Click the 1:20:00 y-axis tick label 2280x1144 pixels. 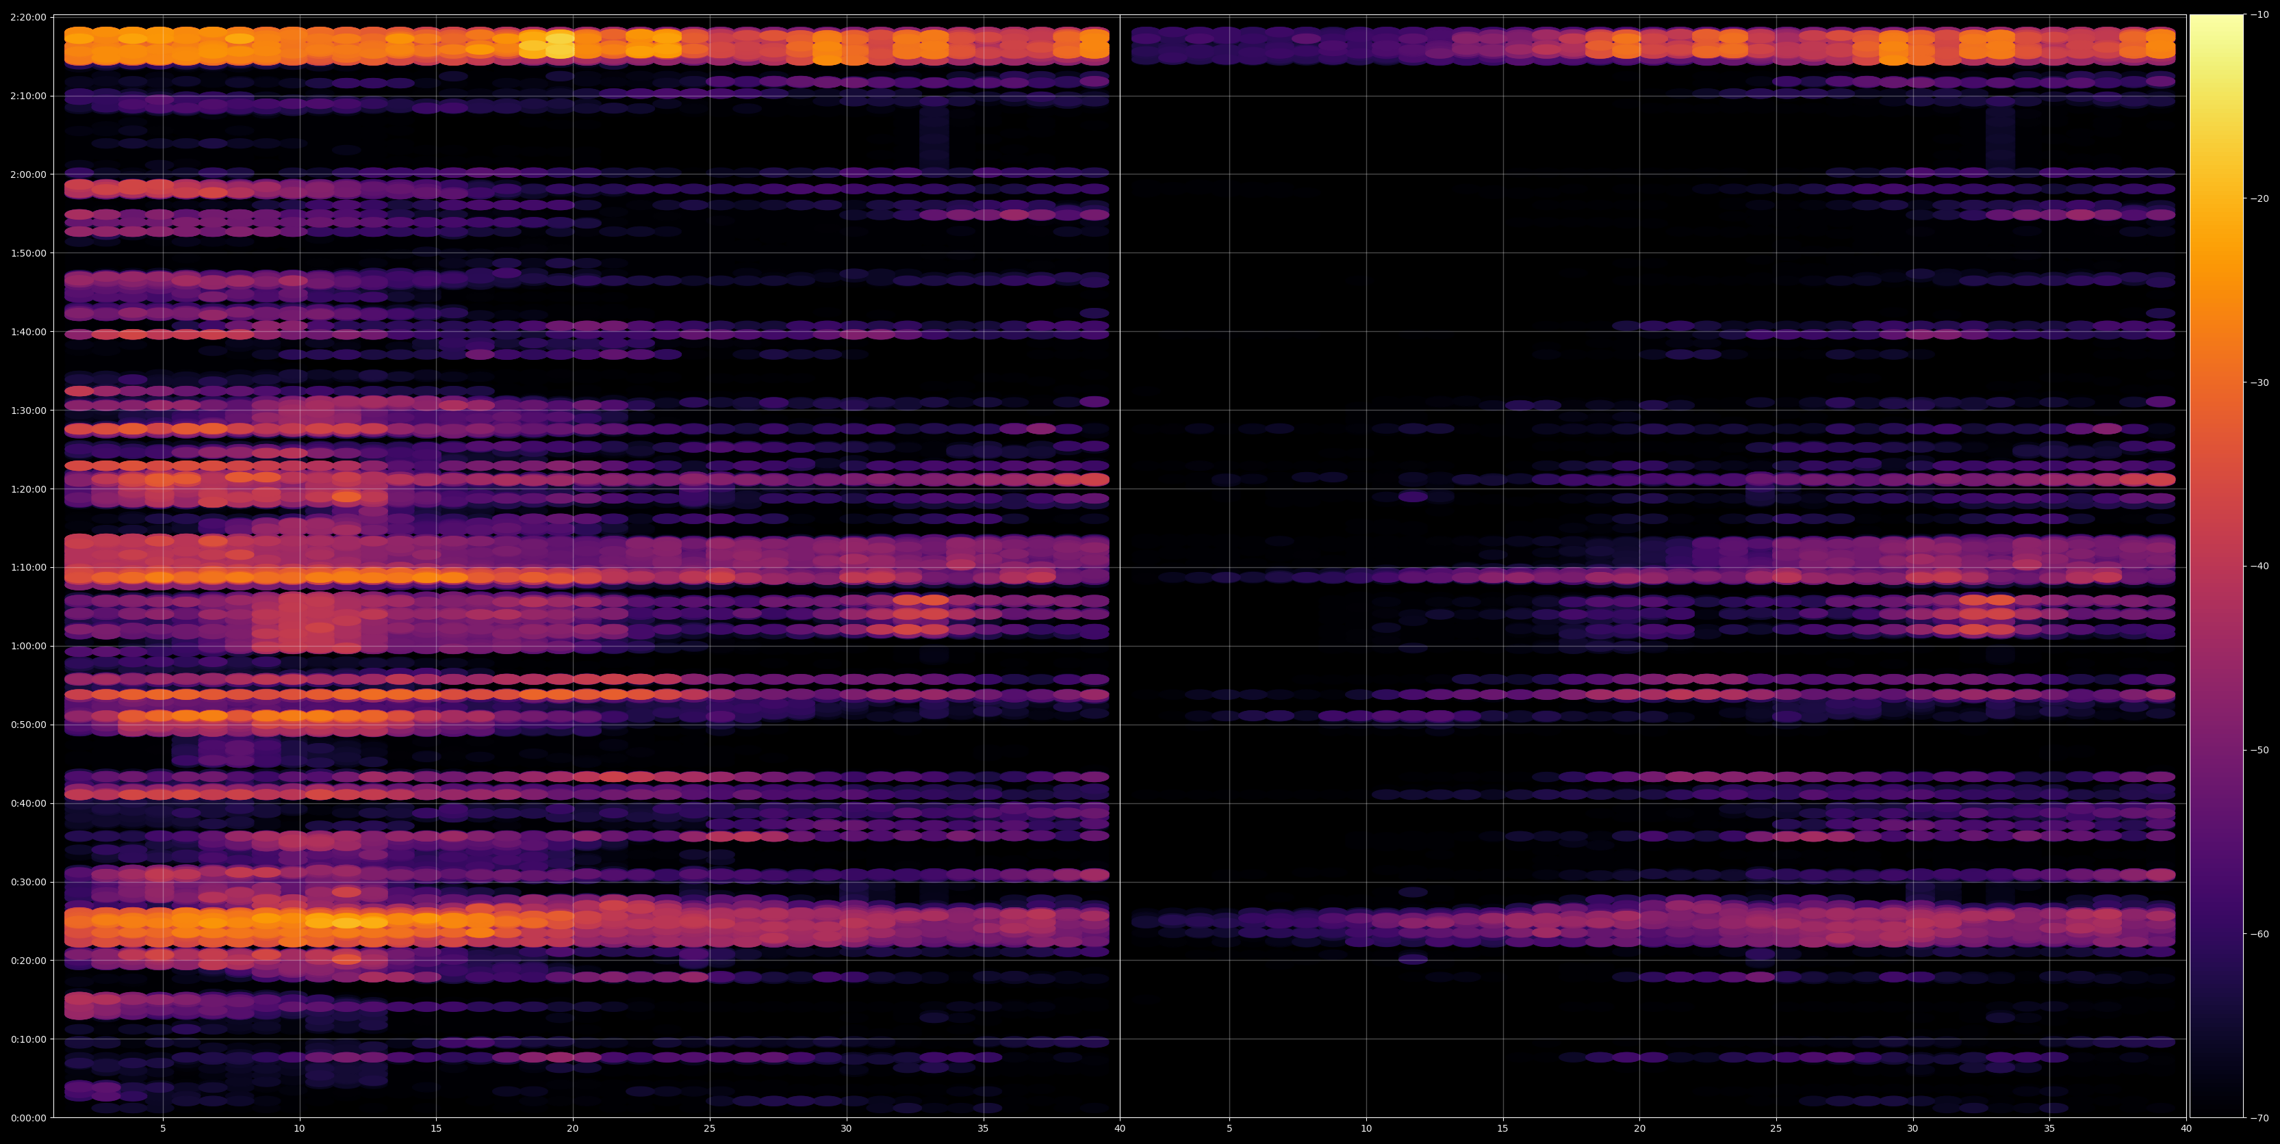pos(27,489)
